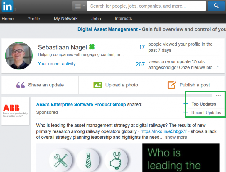This screenshot has height=172, width=226.
Task: Click the 'people viewed your profile' text
Action: point(180,47)
